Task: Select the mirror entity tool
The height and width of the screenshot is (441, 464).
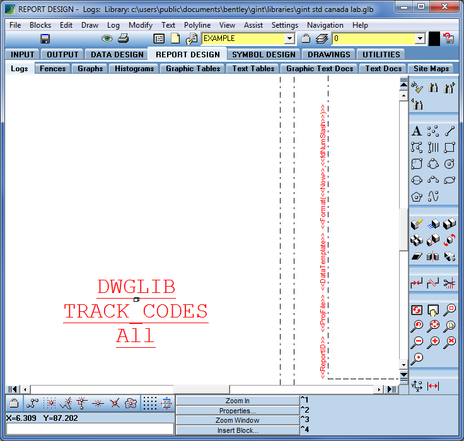Action: [433, 256]
